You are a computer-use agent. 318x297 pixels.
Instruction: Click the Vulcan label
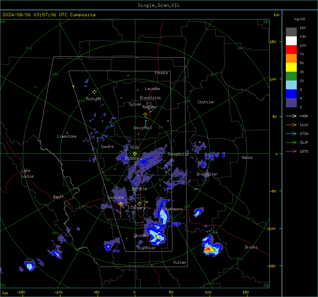click(x=179, y=262)
